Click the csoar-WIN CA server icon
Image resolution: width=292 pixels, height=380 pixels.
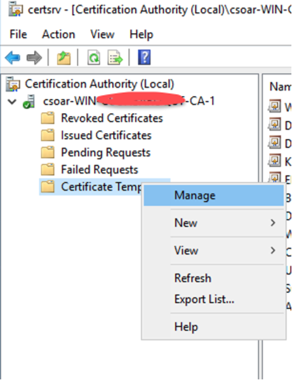(29, 101)
